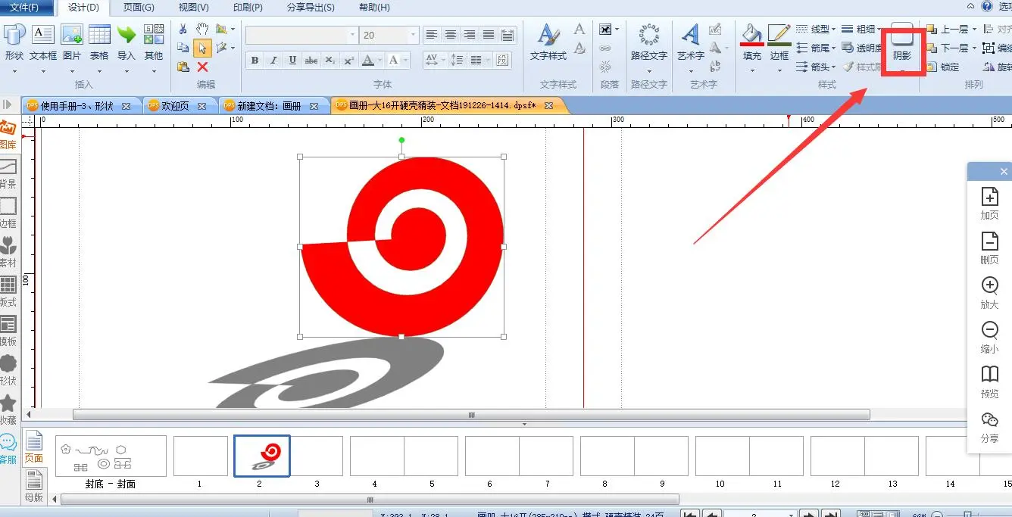Image resolution: width=1012 pixels, height=517 pixels.
Task: Set left text alignment
Action: point(432,35)
